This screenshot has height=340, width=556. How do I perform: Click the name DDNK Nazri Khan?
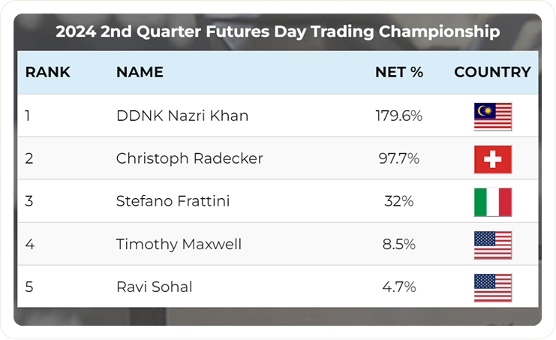(182, 116)
